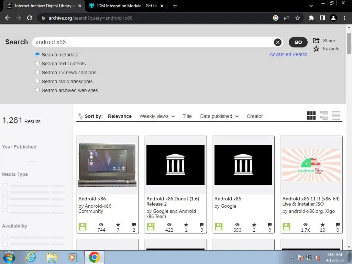The image size is (352, 264).
Task: Switch to Internet Archive tab
Action: pyautogui.click(x=44, y=6)
